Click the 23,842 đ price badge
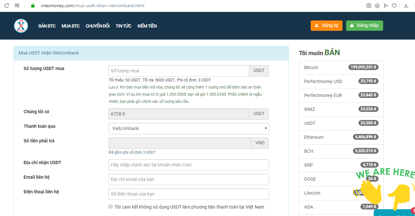415x216 pixels. (369, 95)
